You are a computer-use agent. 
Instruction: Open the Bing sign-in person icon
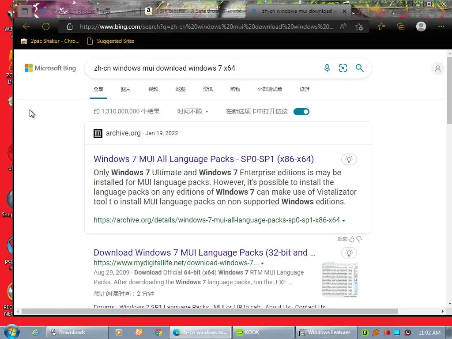pos(437,68)
